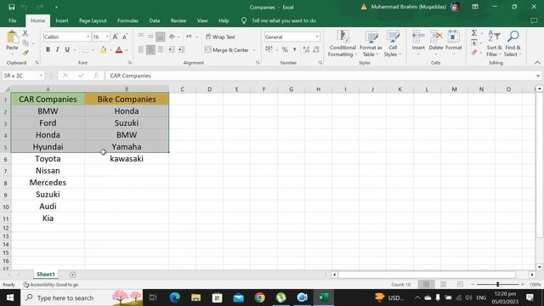Switch to the Review tab
This screenshot has width=544, height=306.
point(178,20)
